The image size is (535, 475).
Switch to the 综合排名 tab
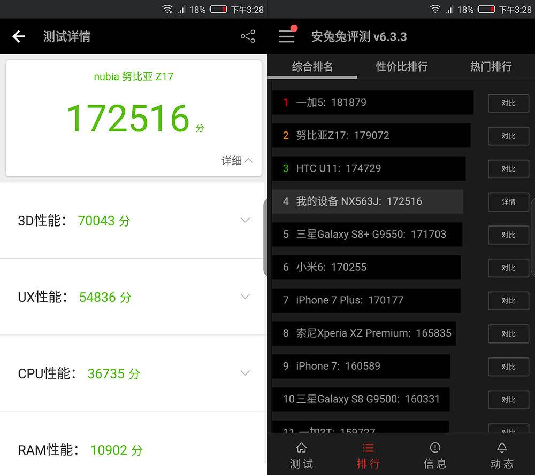[x=313, y=66]
